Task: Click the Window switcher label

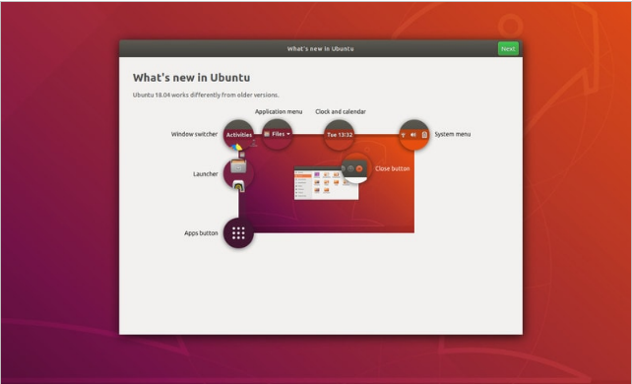Action: click(x=194, y=134)
